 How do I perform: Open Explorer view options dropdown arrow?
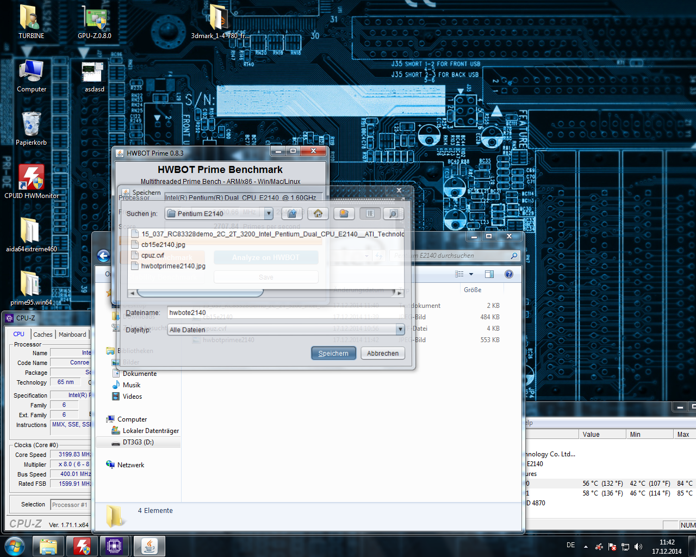471,274
